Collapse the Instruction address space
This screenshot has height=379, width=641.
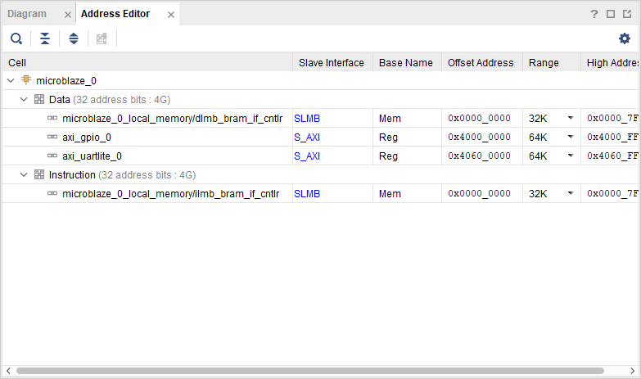click(24, 174)
